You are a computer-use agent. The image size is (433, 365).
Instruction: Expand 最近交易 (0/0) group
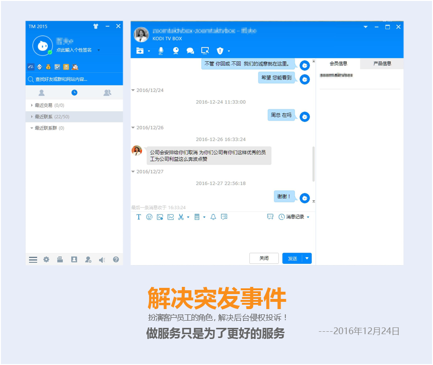pyautogui.click(x=74, y=105)
